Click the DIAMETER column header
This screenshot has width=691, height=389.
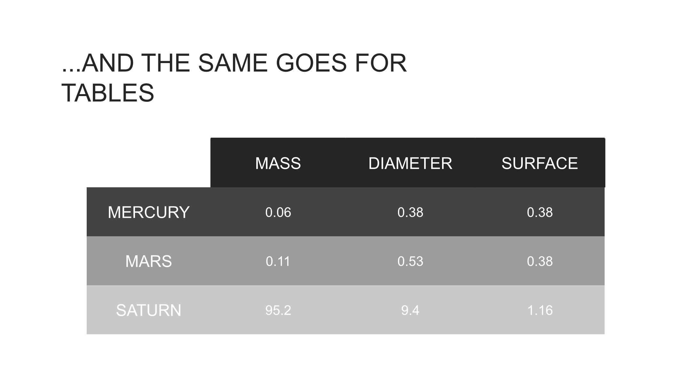pyautogui.click(x=410, y=163)
